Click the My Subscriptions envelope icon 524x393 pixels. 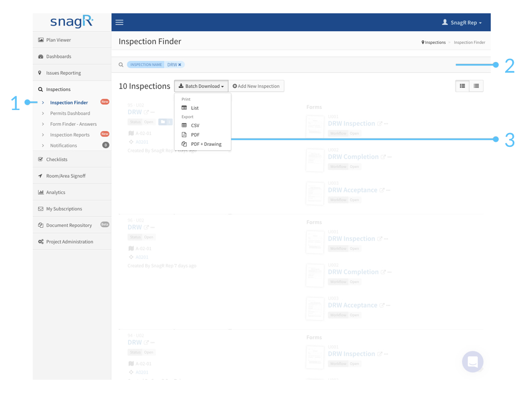click(41, 209)
